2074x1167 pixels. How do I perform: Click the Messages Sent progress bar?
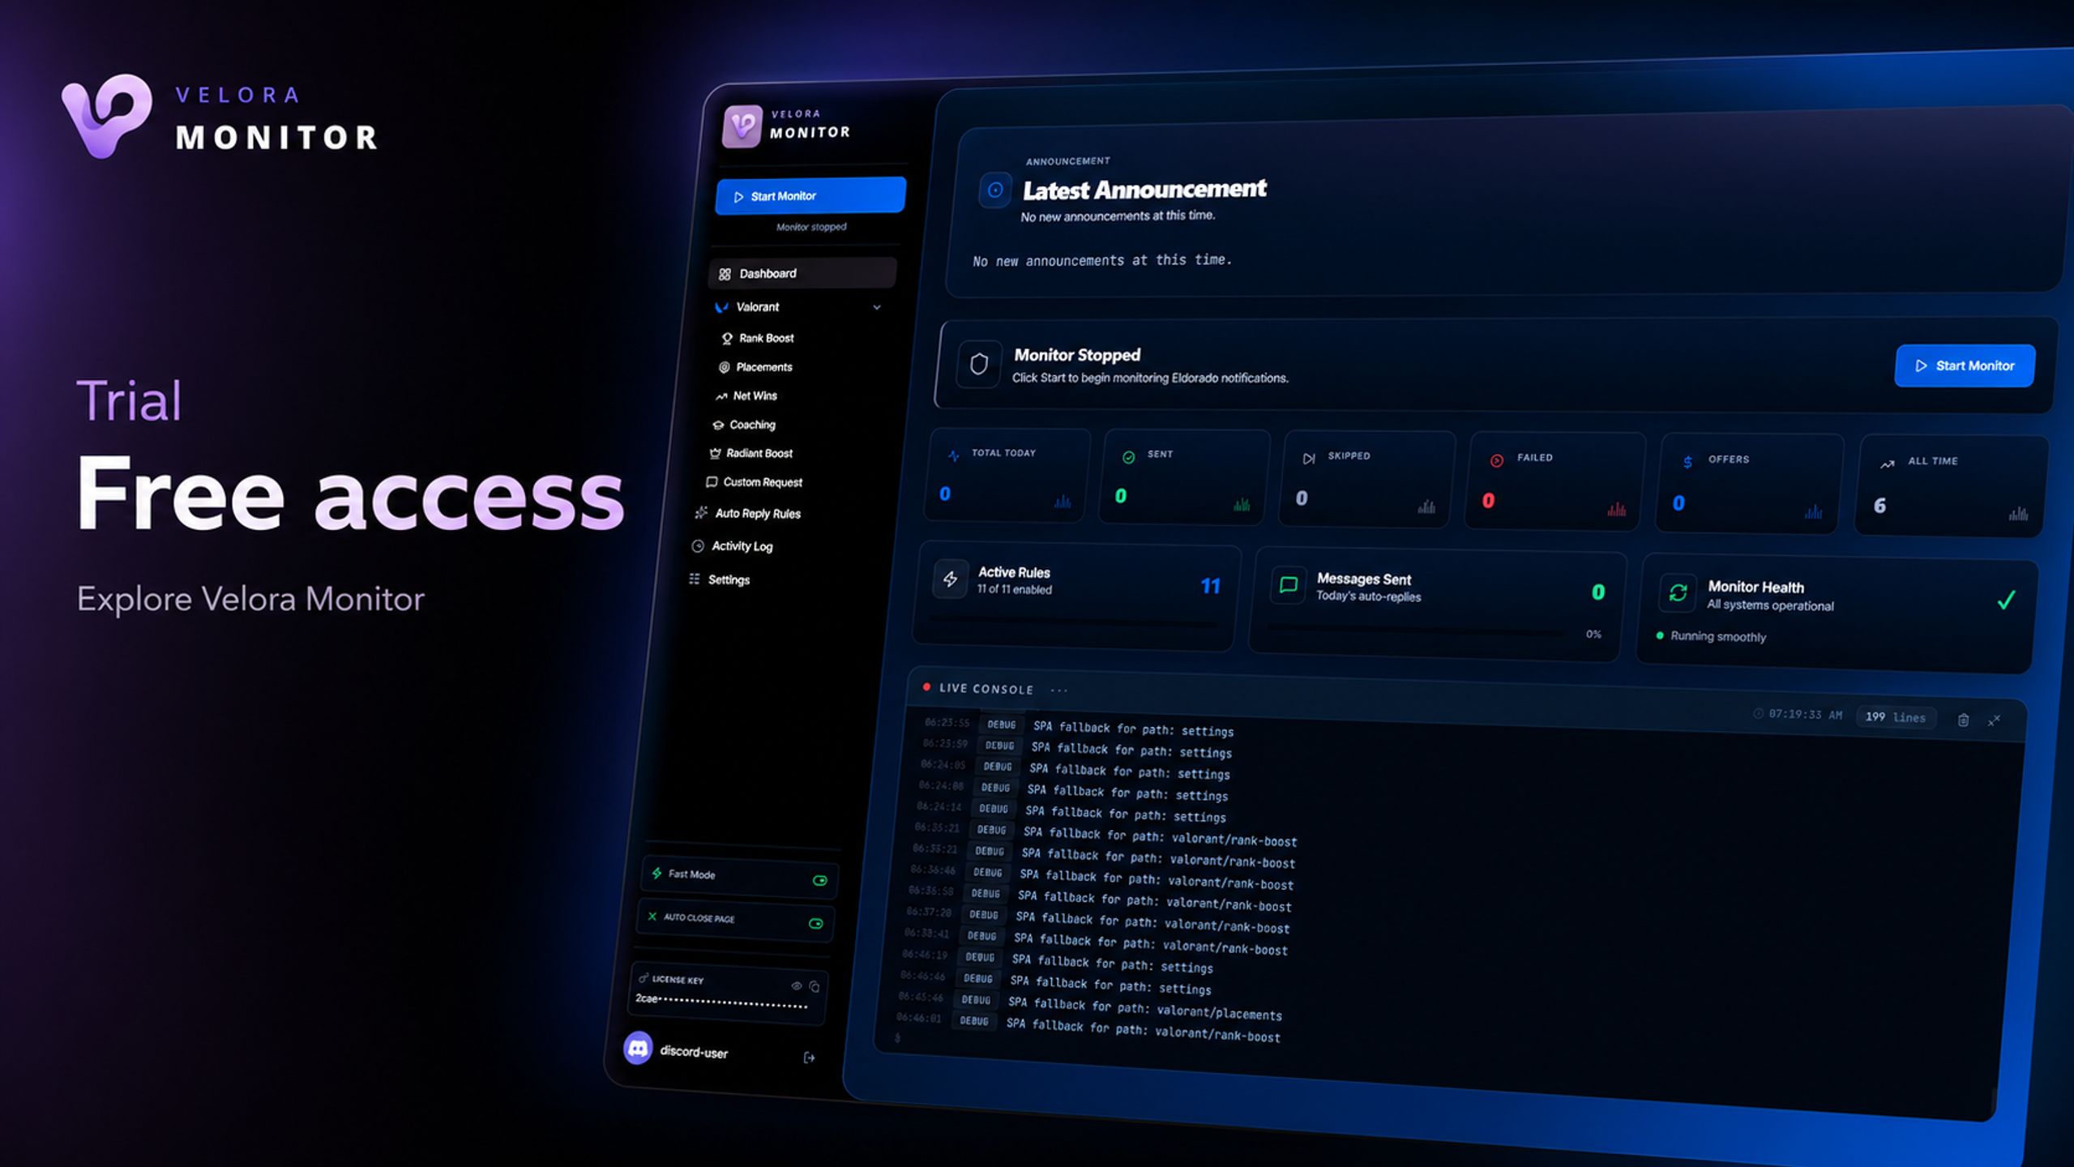click(1414, 629)
